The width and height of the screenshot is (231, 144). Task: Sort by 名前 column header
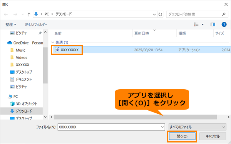pyautogui.click(x=58, y=33)
